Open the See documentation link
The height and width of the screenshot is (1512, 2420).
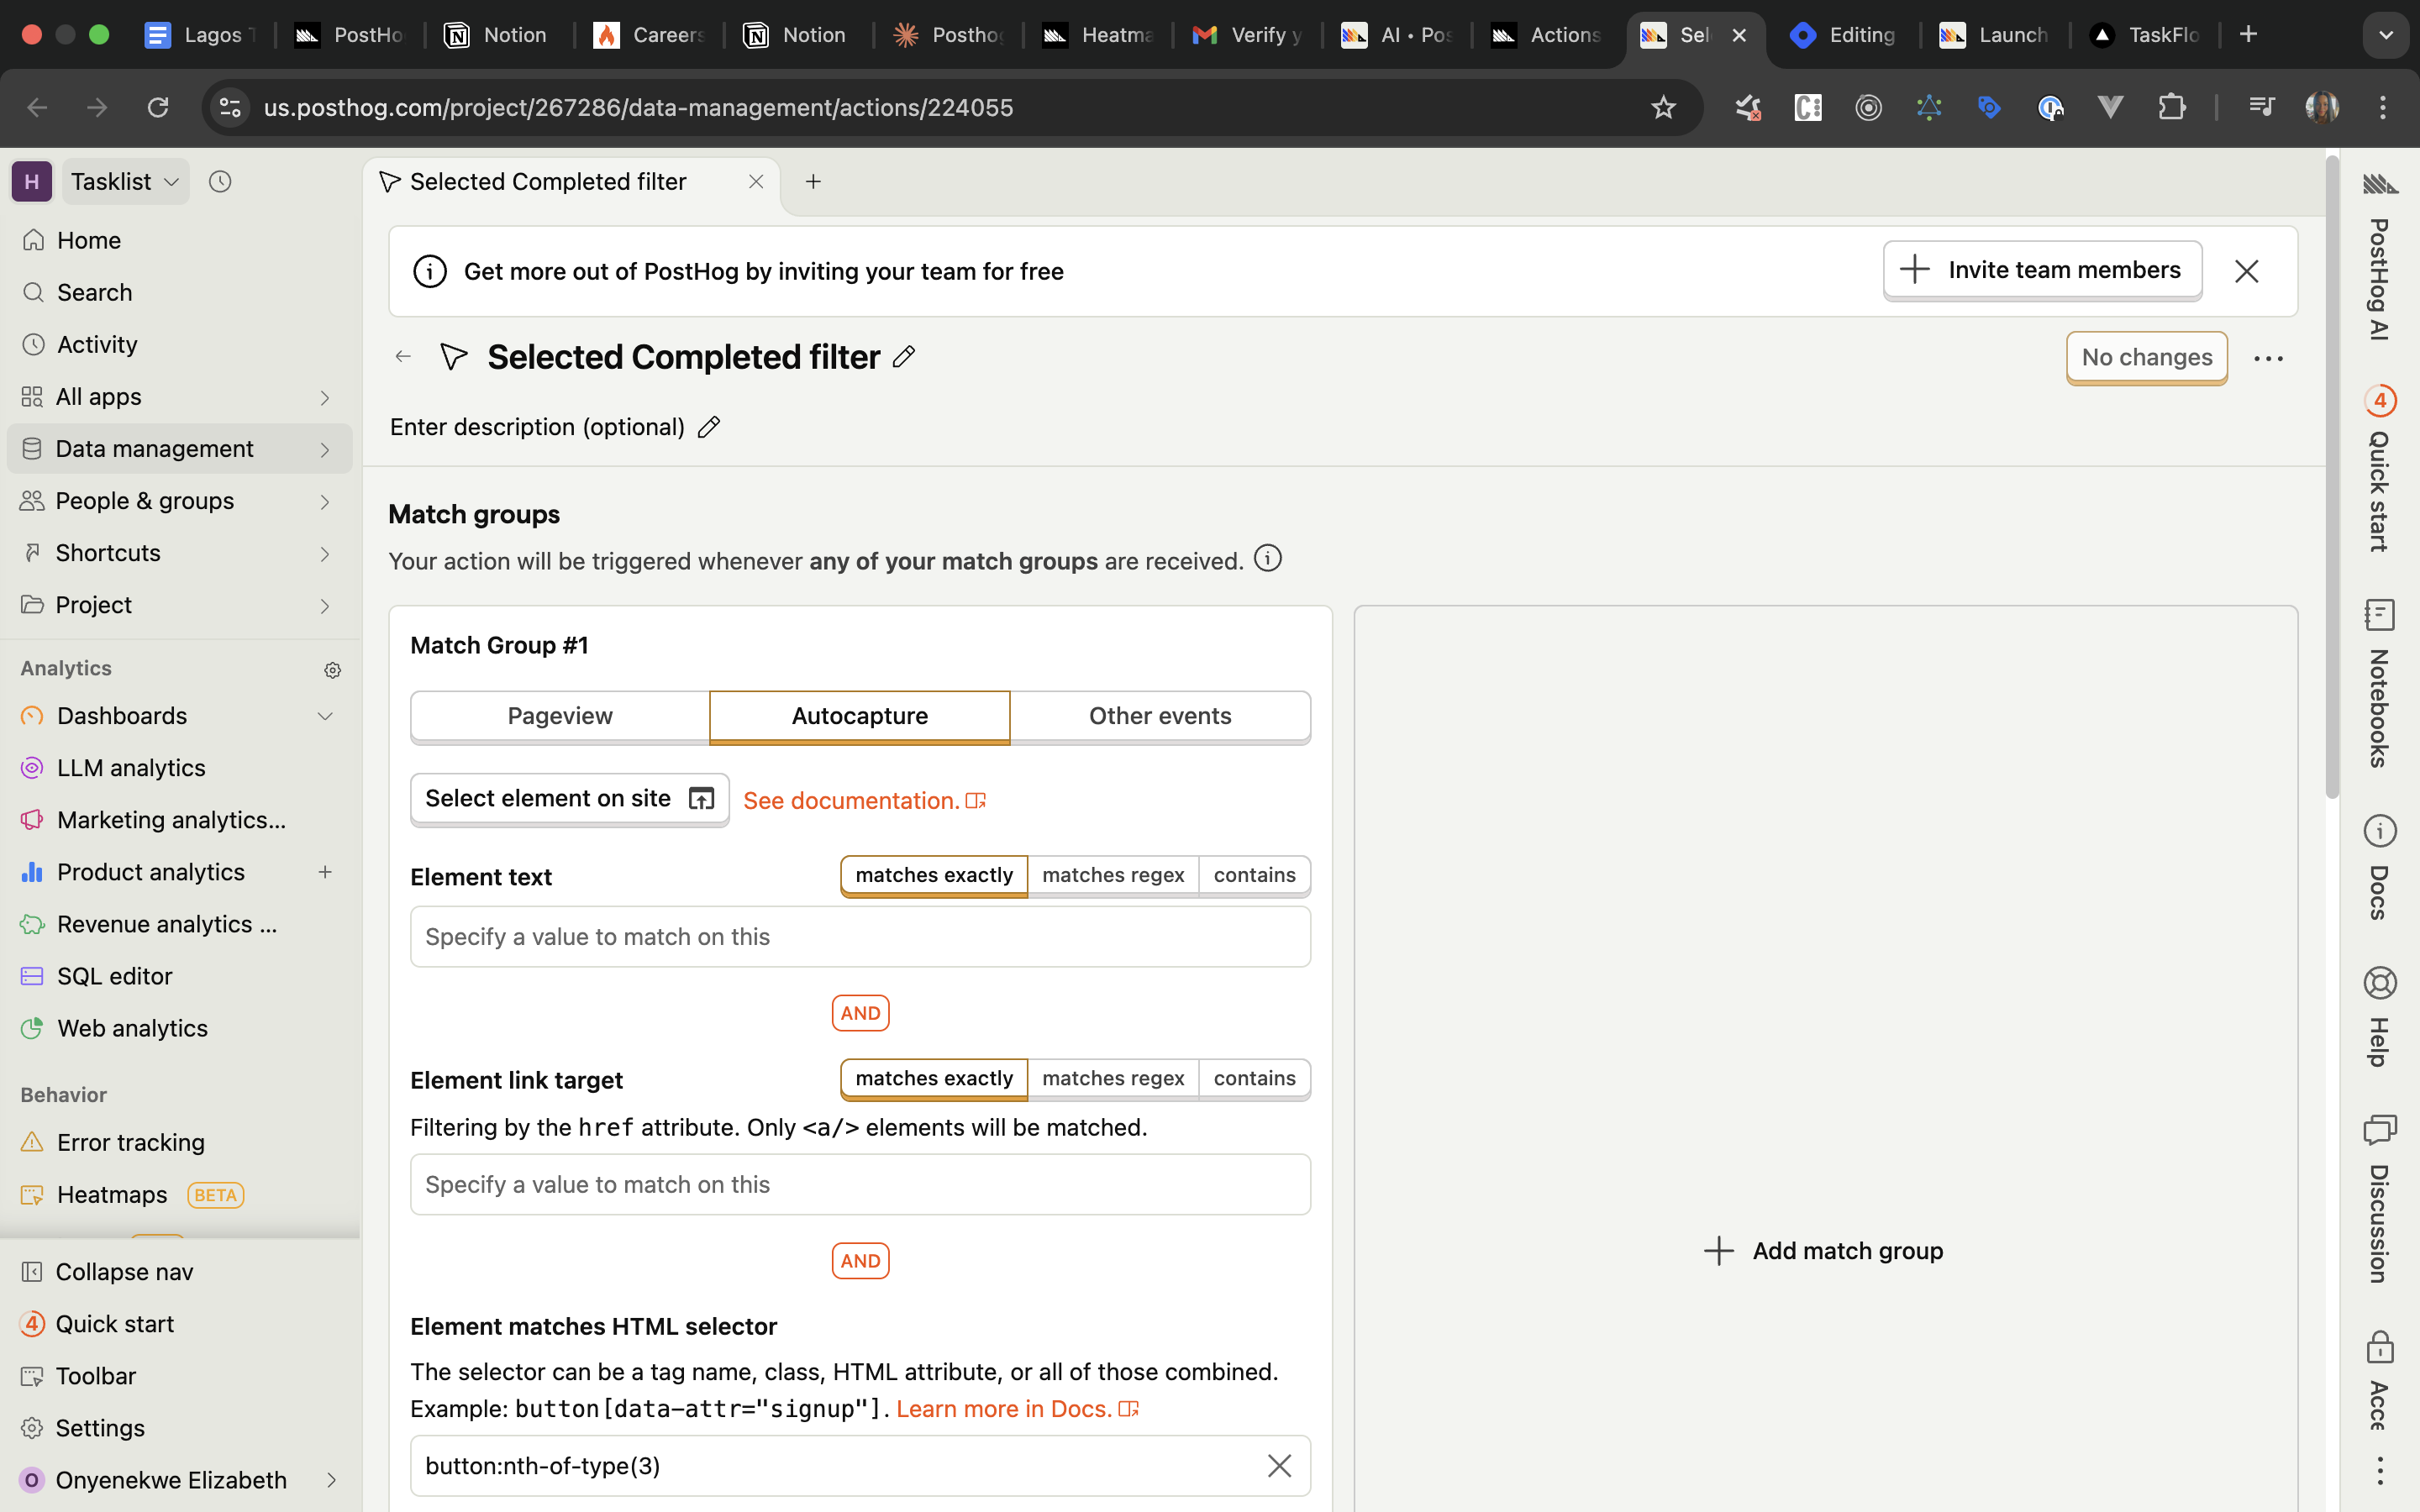click(x=864, y=801)
